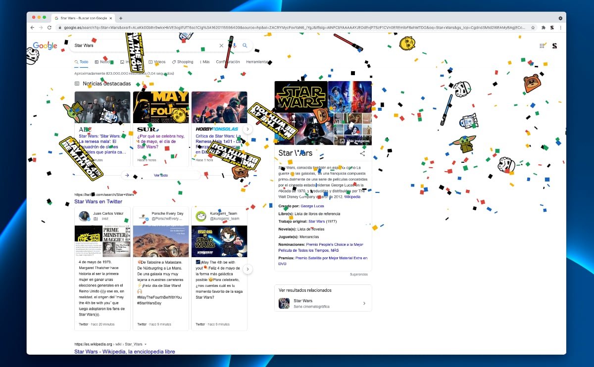Open the George Lucas link
This screenshot has height=367, width=594.
point(313,205)
